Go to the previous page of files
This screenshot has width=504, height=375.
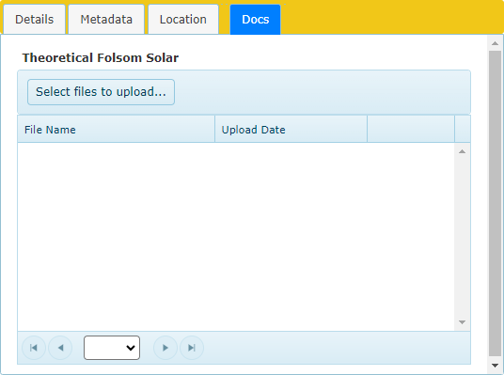[60, 348]
